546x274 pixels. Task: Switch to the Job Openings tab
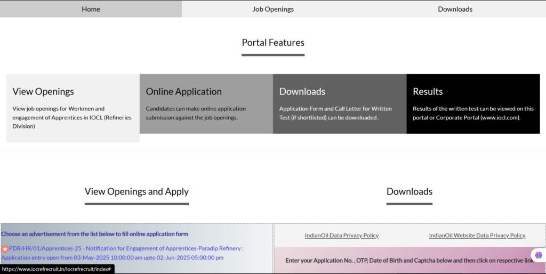coord(273,9)
